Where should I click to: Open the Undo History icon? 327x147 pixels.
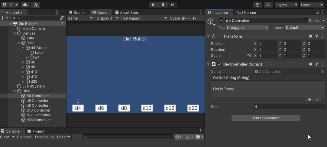[257, 5]
